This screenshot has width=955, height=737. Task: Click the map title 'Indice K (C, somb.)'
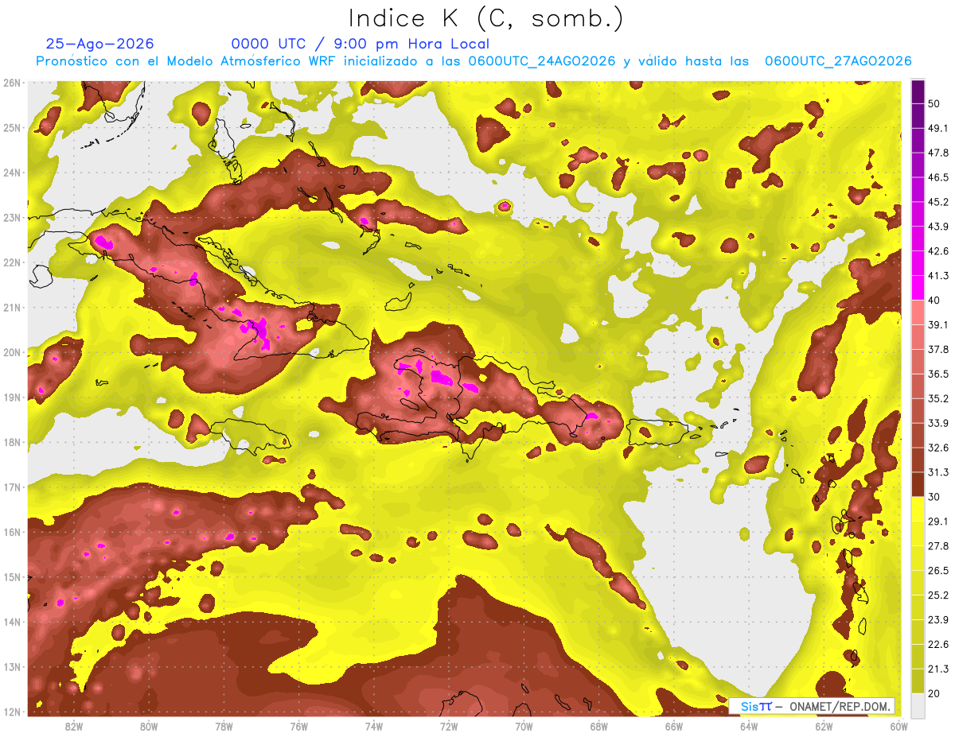pos(485,17)
